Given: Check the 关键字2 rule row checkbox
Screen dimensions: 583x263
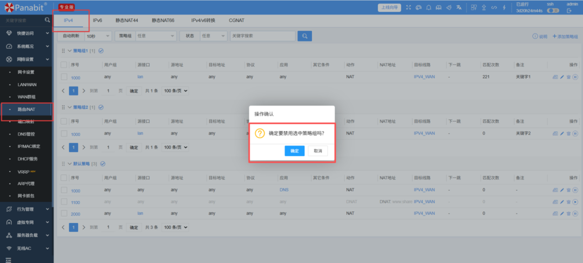Looking at the screenshot, I should tap(64, 133).
